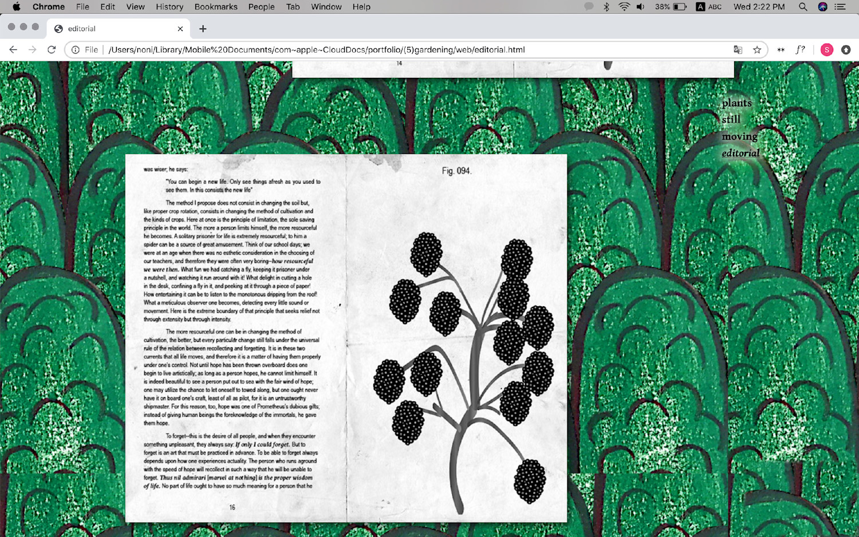This screenshot has width=859, height=537.
Task: Open the People menu
Action: (262, 7)
